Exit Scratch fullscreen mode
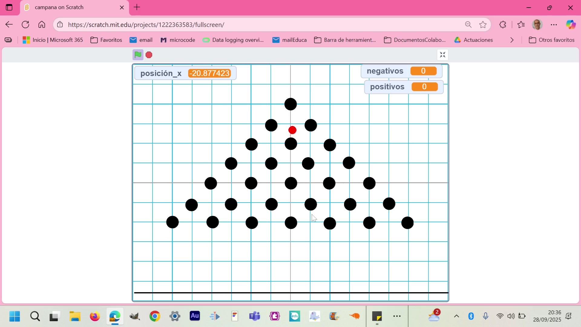This screenshot has height=327, width=581. pyautogui.click(x=442, y=55)
